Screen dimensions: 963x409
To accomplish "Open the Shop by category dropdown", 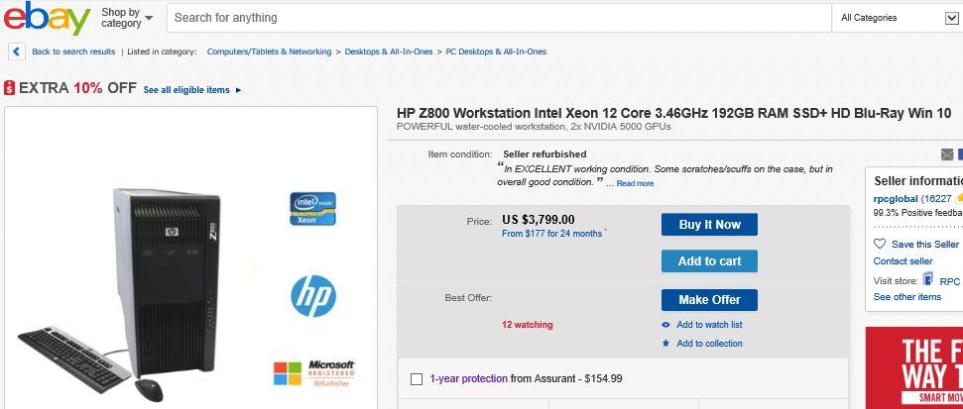I will (127, 17).
